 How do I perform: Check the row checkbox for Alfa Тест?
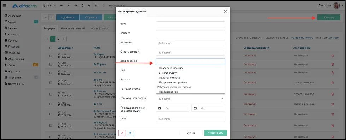(x=51, y=72)
